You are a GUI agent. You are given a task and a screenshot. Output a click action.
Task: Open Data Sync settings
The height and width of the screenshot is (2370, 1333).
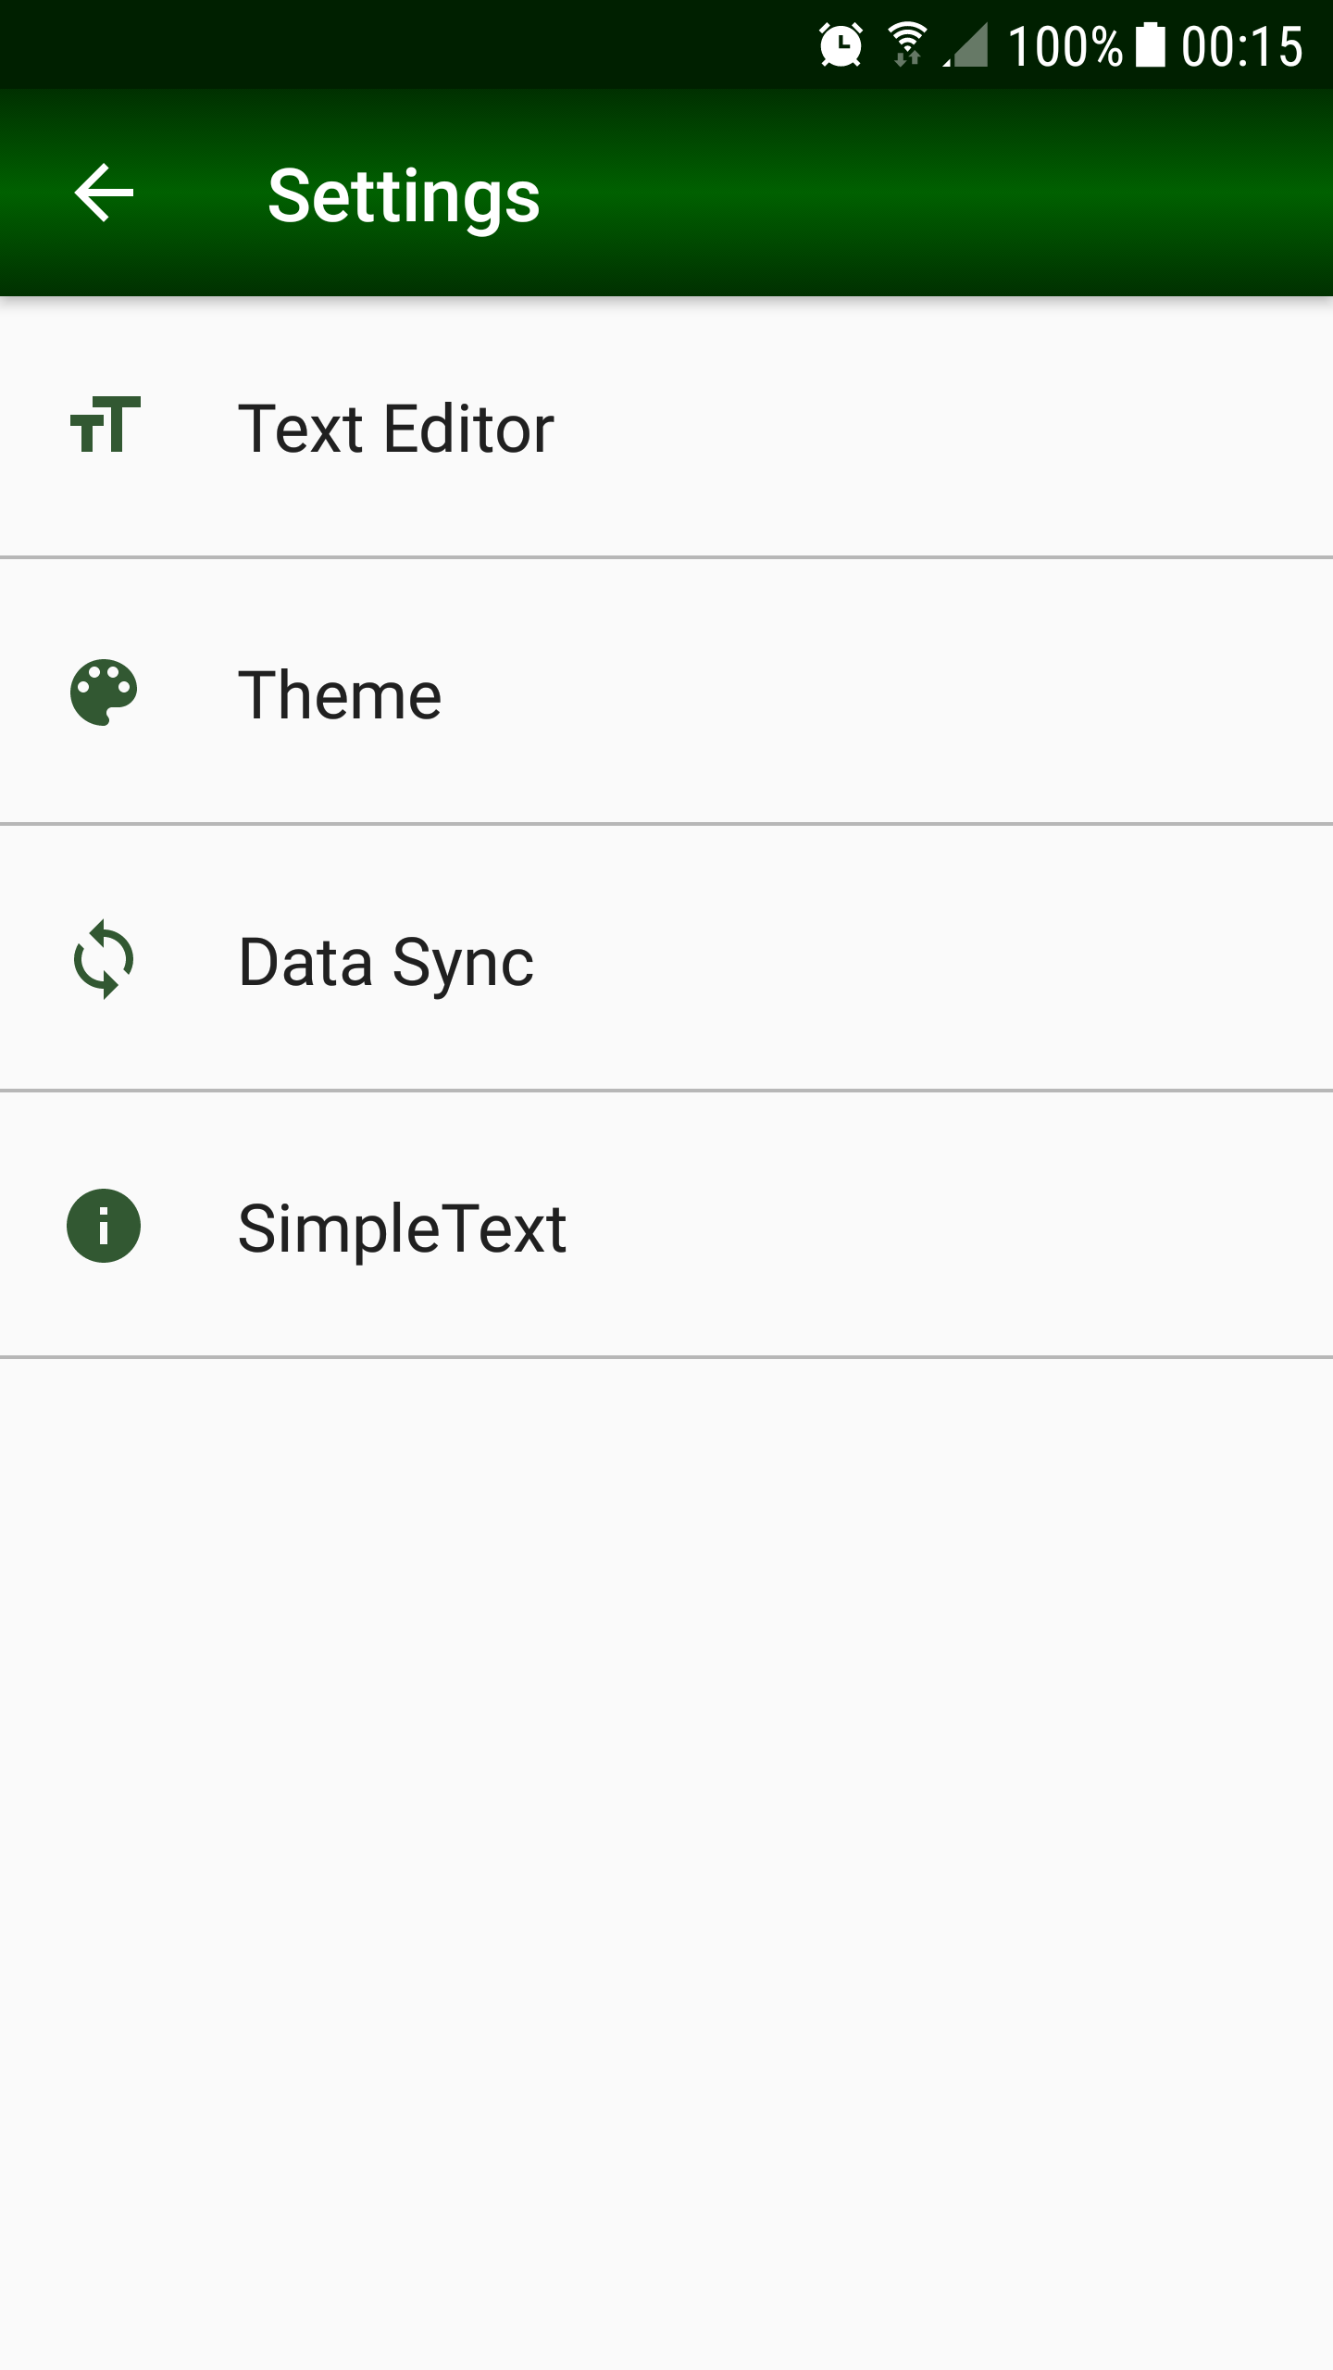[x=386, y=962]
